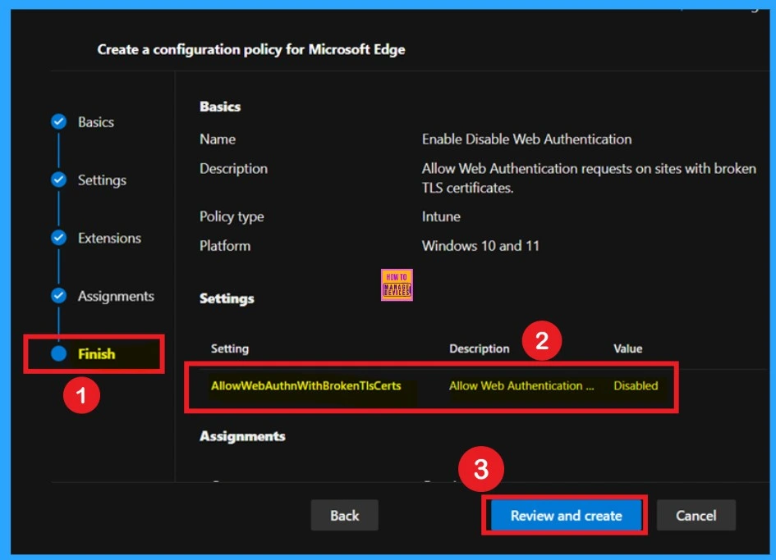Viewport: 776px width, 560px height.
Task: Click the Allow Web Authentication ... description cell
Action: [521, 386]
